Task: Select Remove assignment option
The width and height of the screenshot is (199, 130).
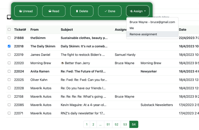Action: click(x=152, y=34)
